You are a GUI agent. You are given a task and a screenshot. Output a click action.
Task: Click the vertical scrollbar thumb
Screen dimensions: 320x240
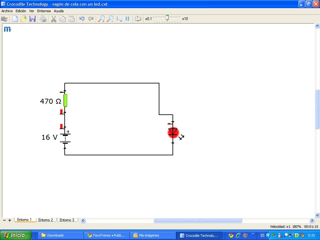tap(317, 109)
